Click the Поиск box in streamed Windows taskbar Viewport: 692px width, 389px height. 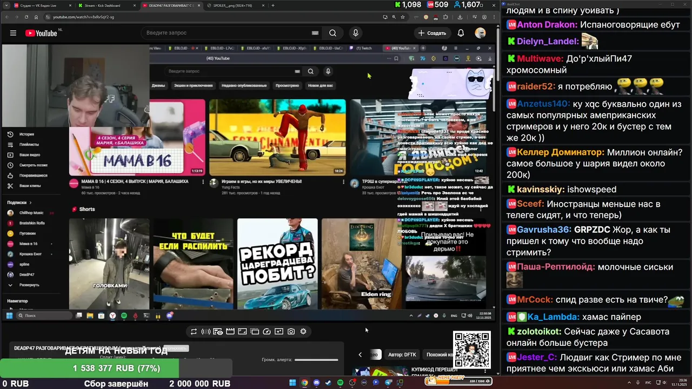coord(44,316)
